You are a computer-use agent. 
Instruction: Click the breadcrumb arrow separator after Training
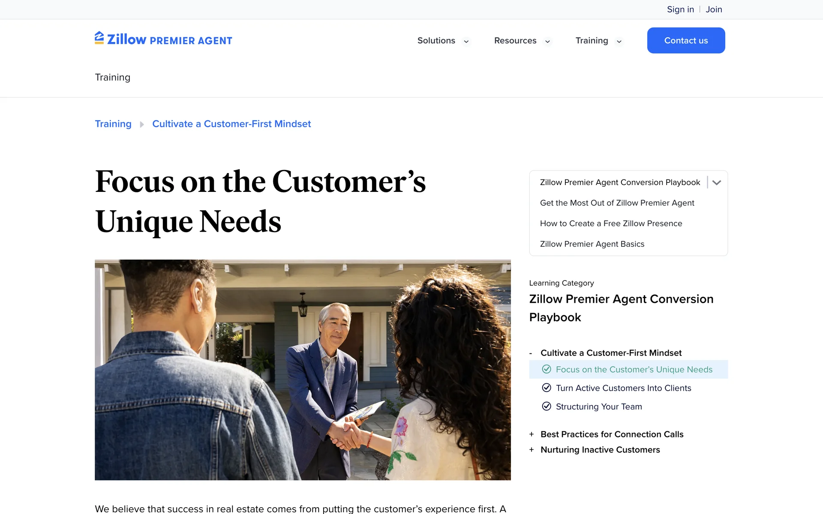point(142,124)
